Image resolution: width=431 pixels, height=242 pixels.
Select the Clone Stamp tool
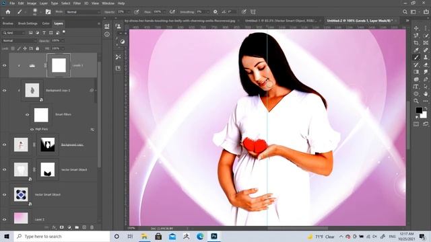(x=426, y=57)
